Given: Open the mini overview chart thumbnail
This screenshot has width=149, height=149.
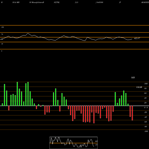Looking at the screenshot, I should [74, 143].
